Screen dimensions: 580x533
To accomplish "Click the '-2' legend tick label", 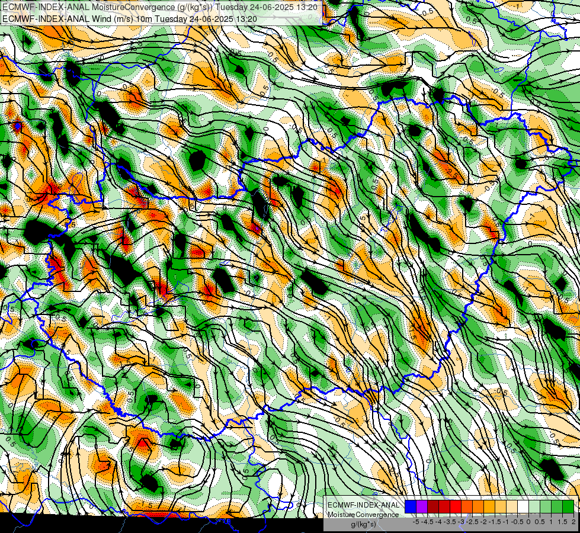I will pos(484,522).
